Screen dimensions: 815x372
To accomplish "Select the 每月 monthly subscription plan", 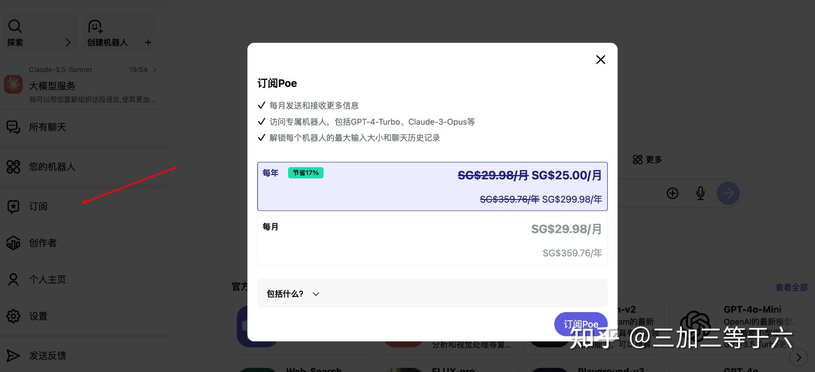I will click(432, 240).
